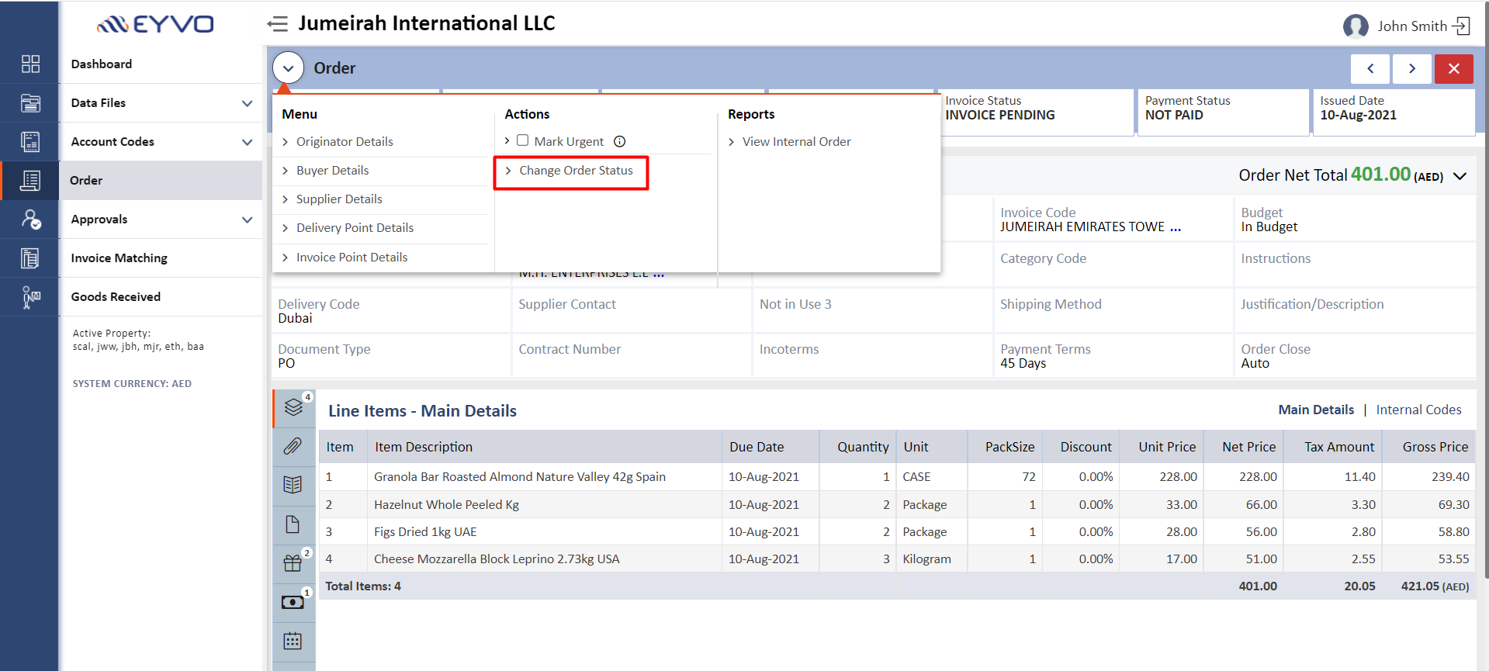Screen dimensions: 1489x671
Task: Select the Hazelnut Whole Peeled Kg row
Action: [897, 504]
